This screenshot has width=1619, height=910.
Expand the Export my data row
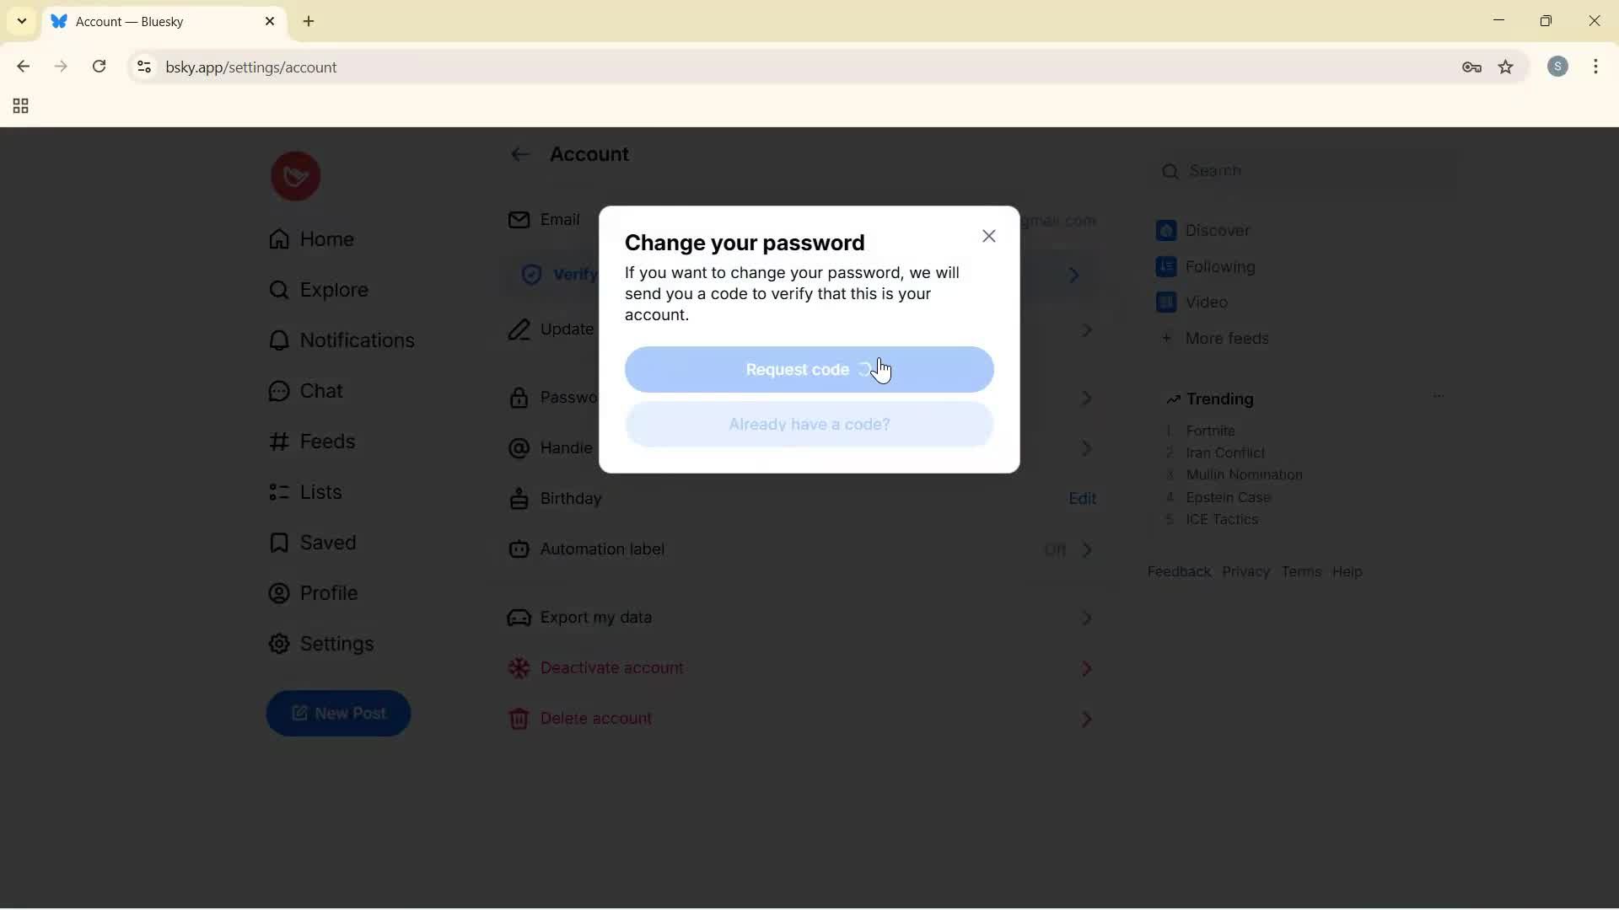(1086, 618)
